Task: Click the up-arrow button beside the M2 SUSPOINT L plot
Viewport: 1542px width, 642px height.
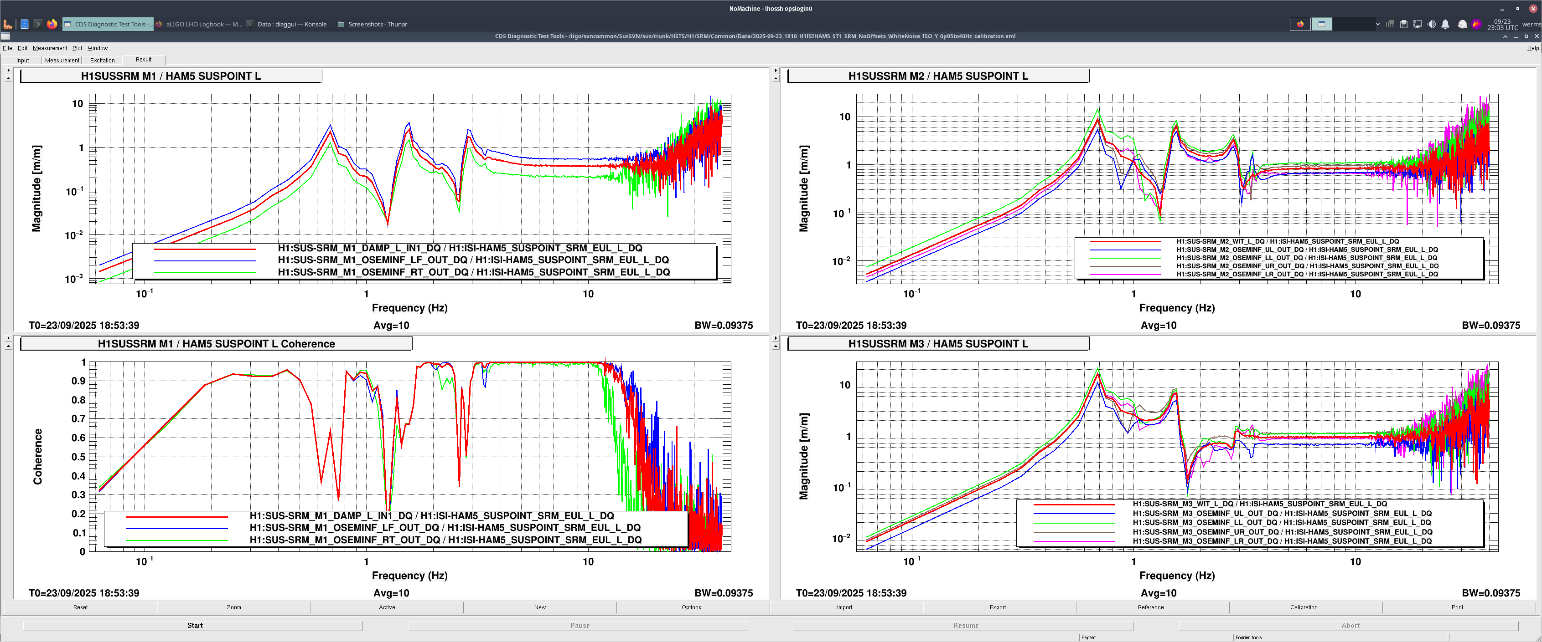Action: (x=776, y=79)
